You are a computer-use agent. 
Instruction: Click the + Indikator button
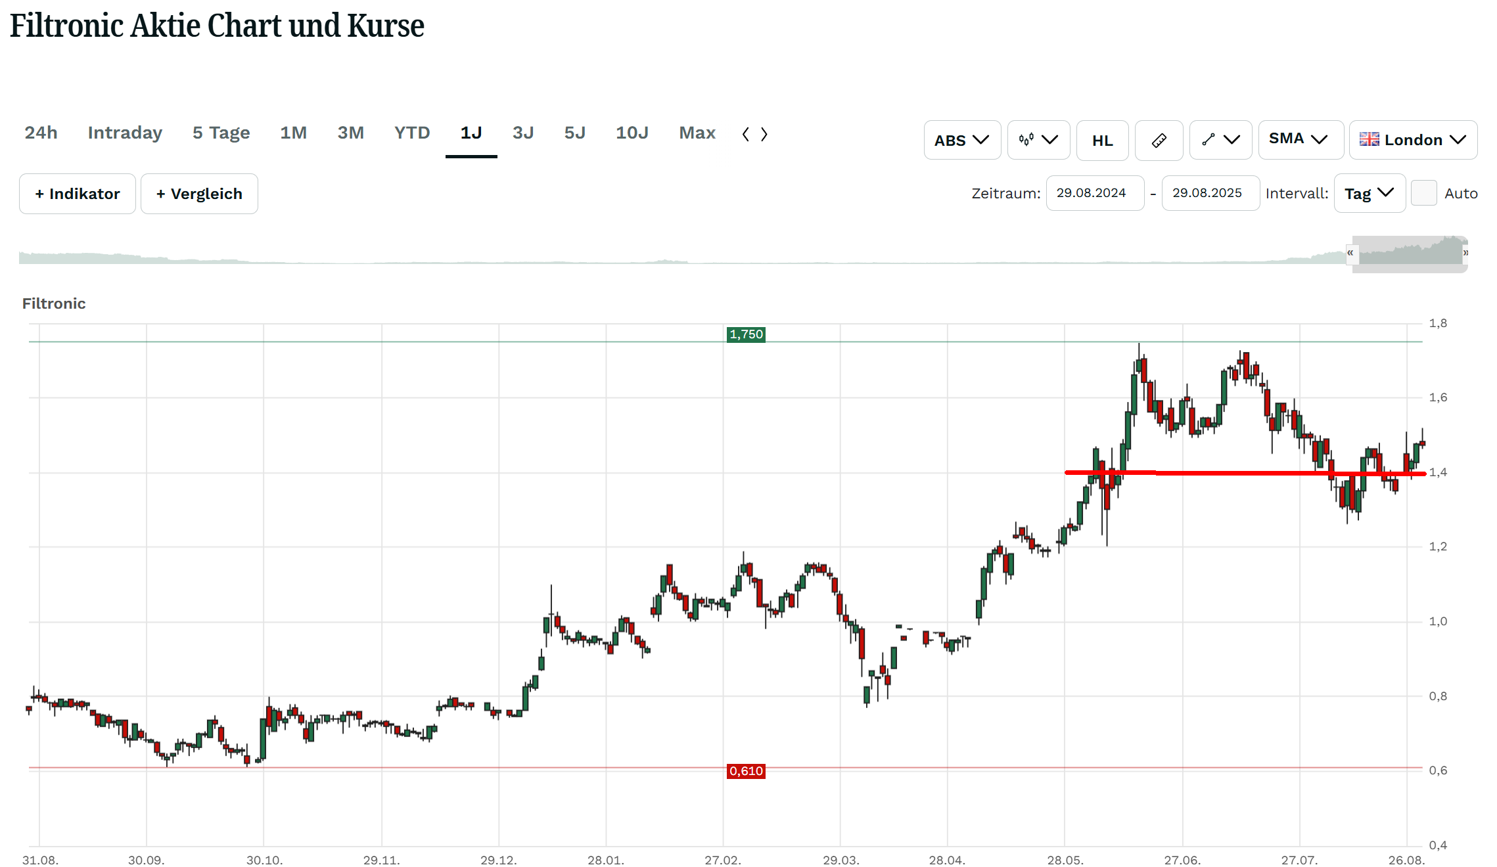78,194
